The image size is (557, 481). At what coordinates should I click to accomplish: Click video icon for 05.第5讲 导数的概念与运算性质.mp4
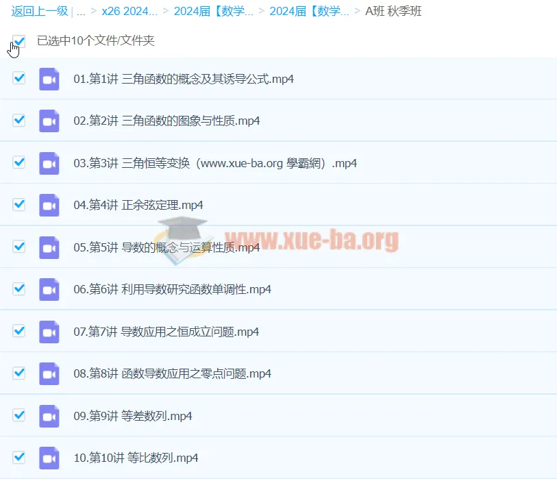point(49,247)
